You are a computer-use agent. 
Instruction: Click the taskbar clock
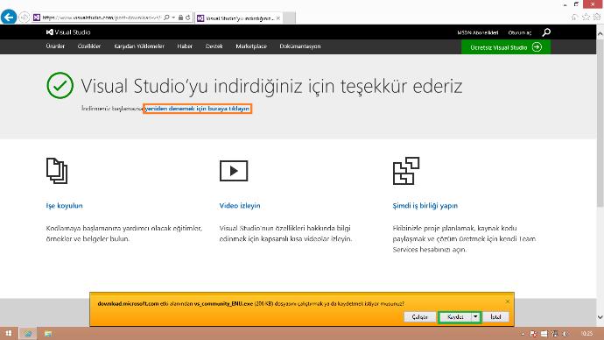click(587, 334)
